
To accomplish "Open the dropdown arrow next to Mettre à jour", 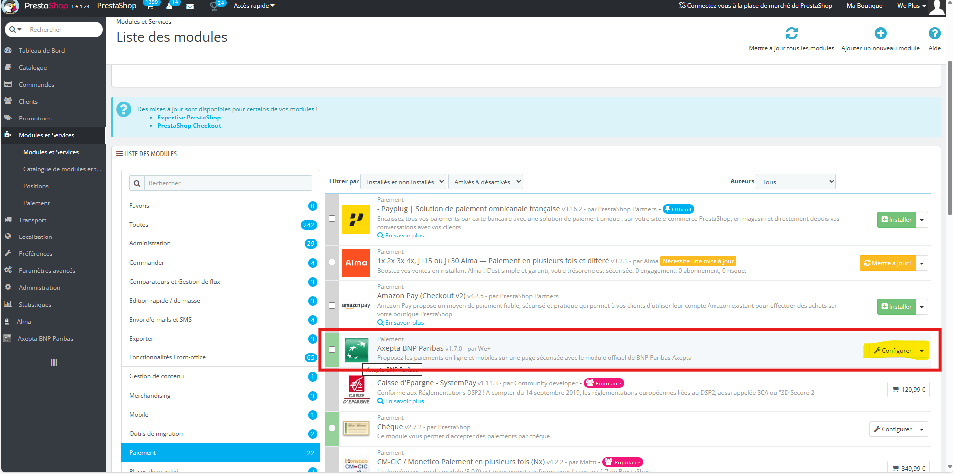I will [x=922, y=263].
